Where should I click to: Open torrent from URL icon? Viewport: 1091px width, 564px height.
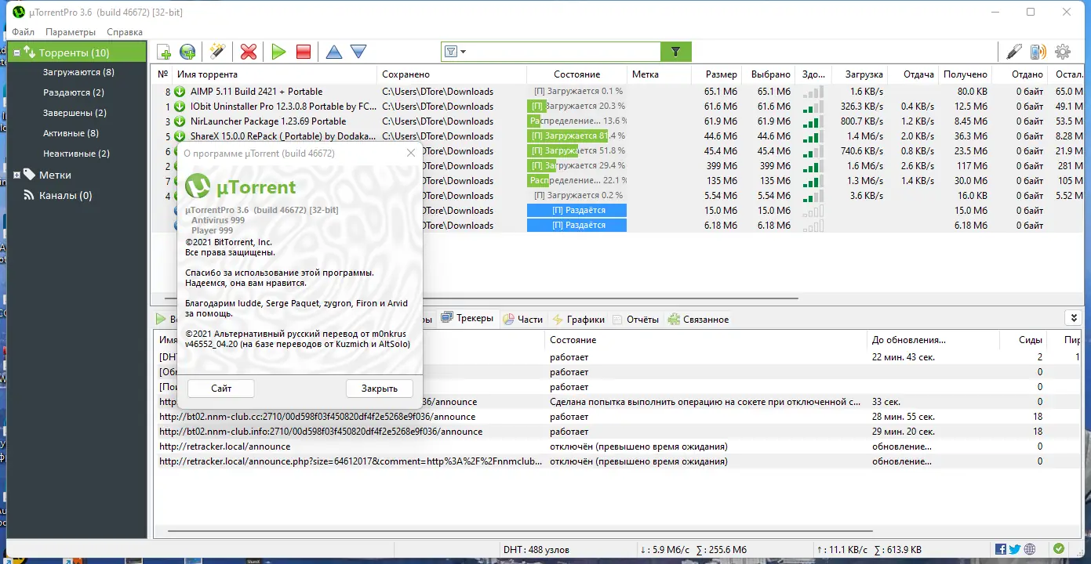[x=187, y=51]
